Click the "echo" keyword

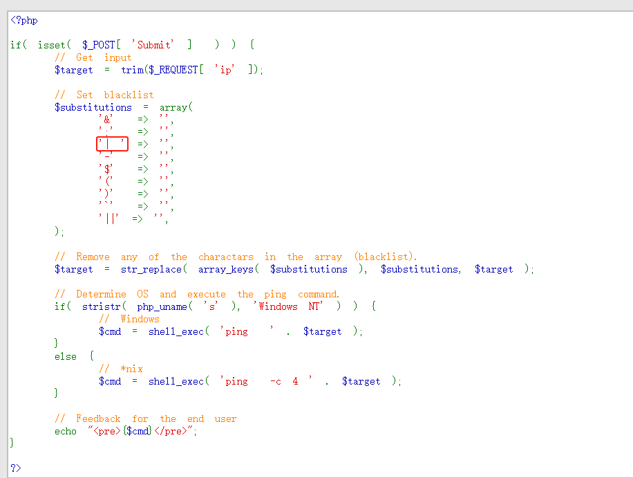[66, 431]
